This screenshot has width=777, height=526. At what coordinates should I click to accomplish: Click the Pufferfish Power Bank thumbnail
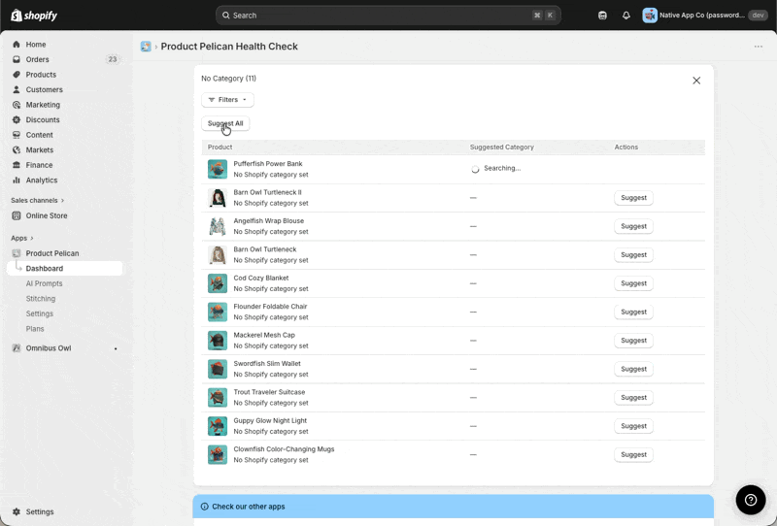218,169
